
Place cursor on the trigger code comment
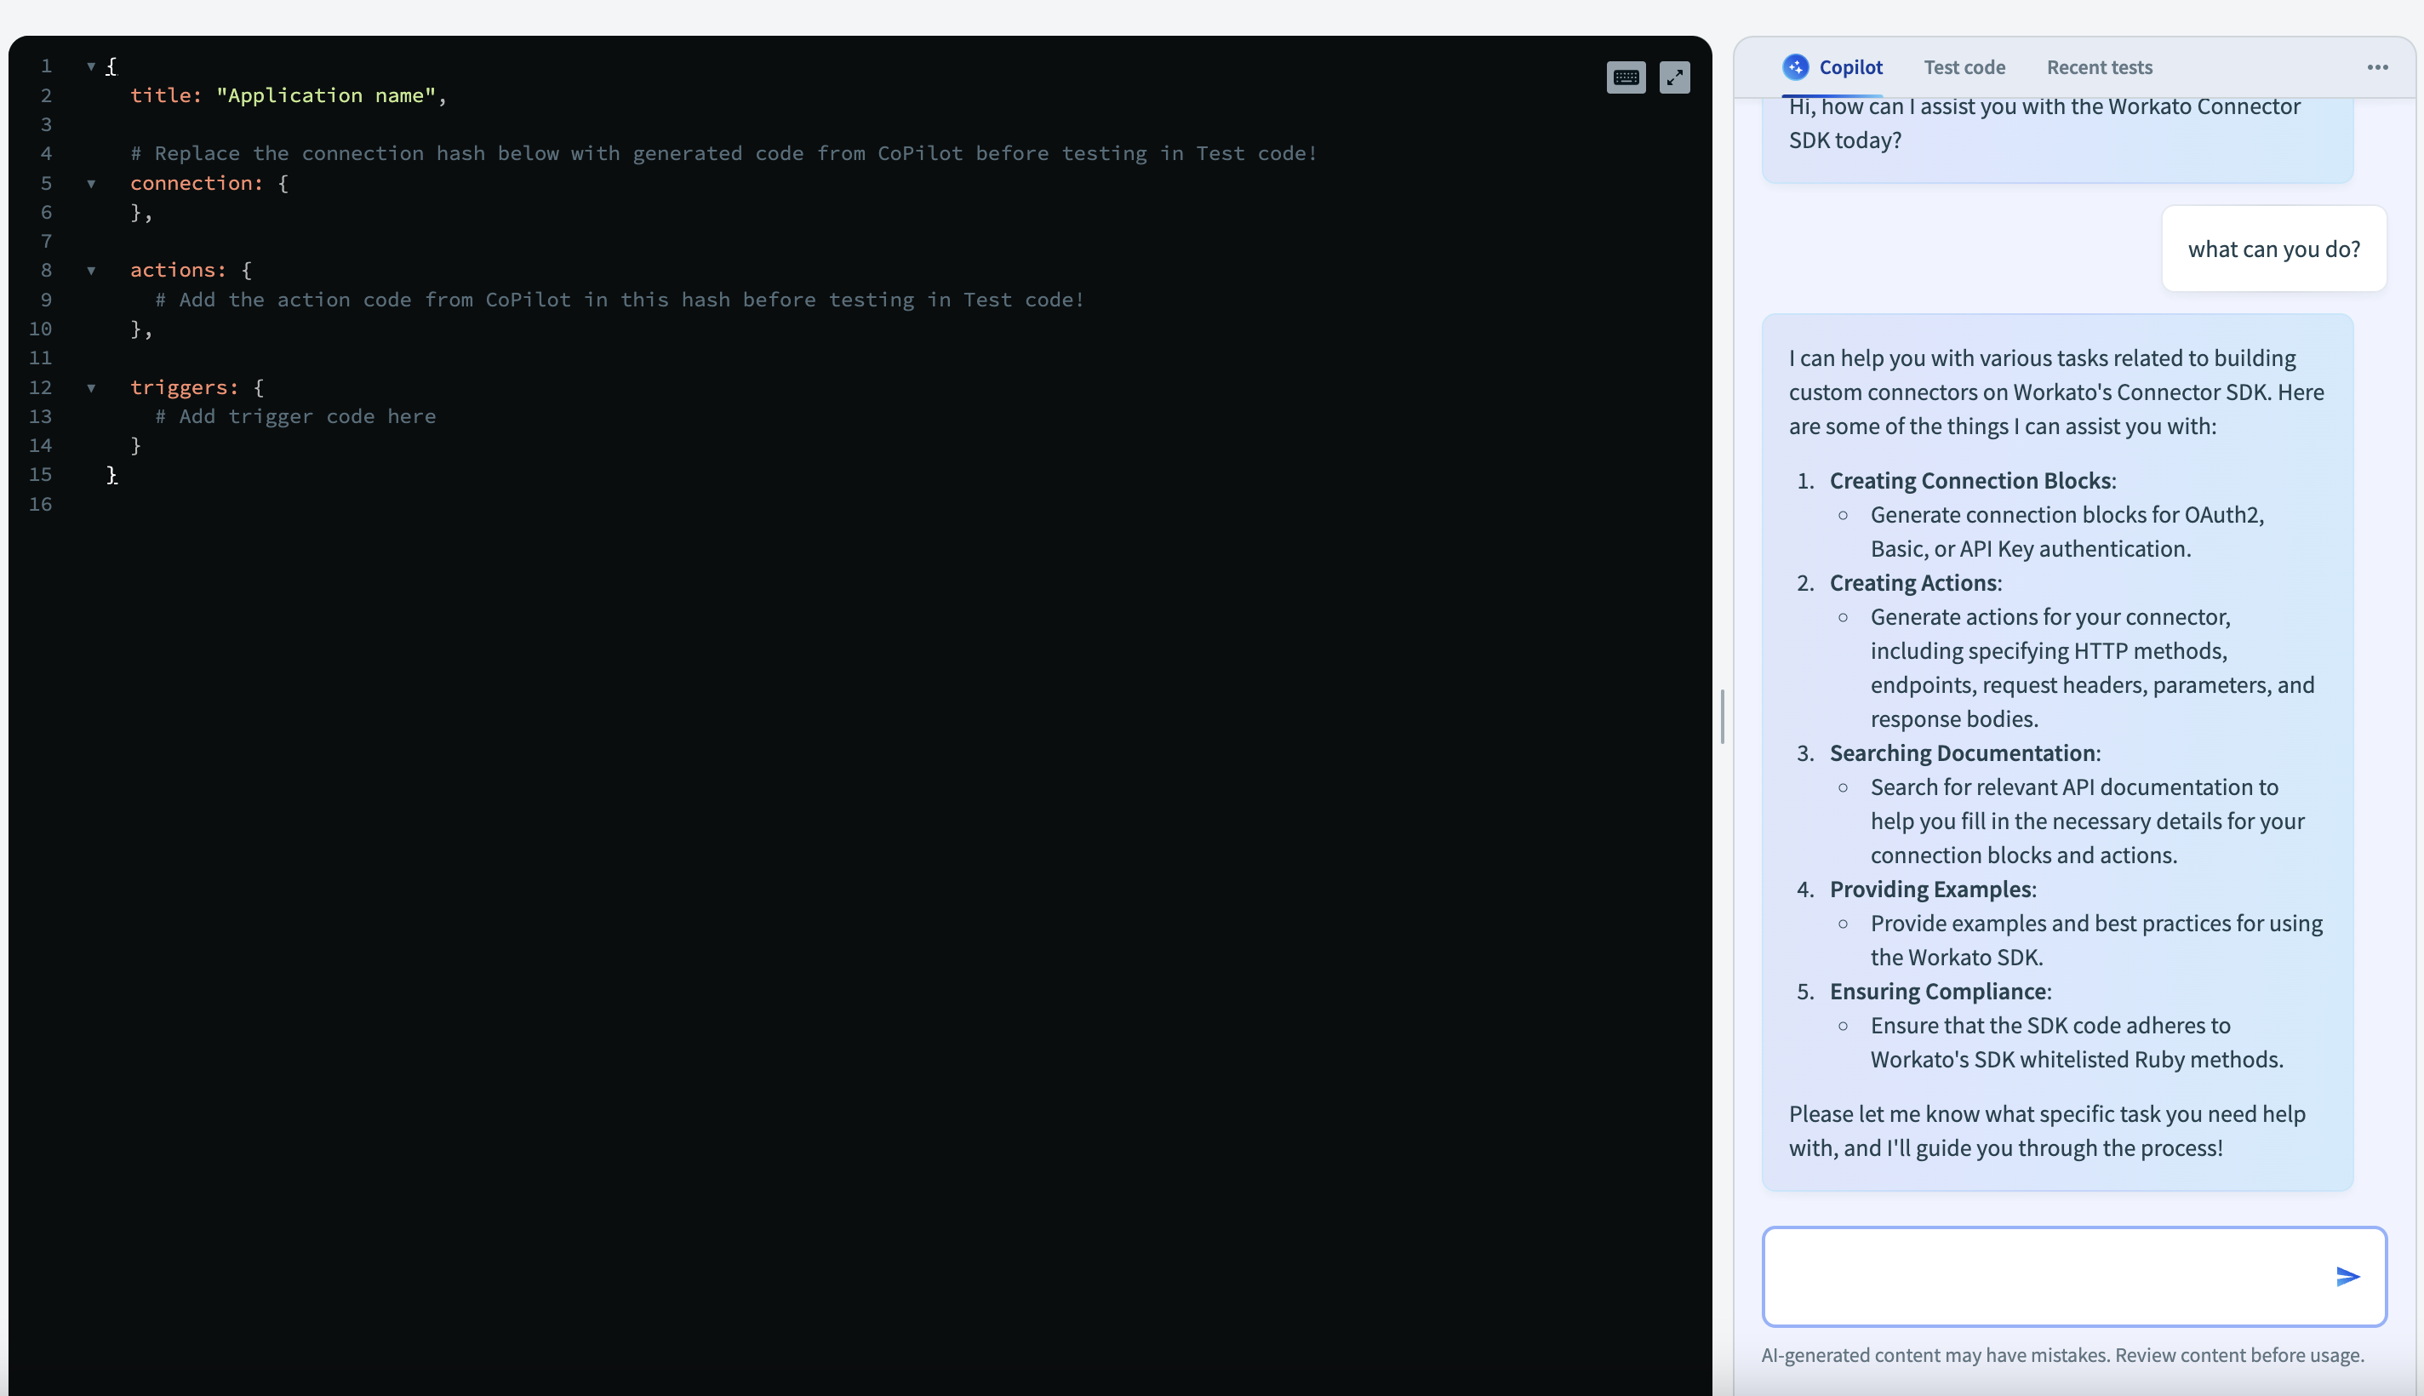coord(295,417)
